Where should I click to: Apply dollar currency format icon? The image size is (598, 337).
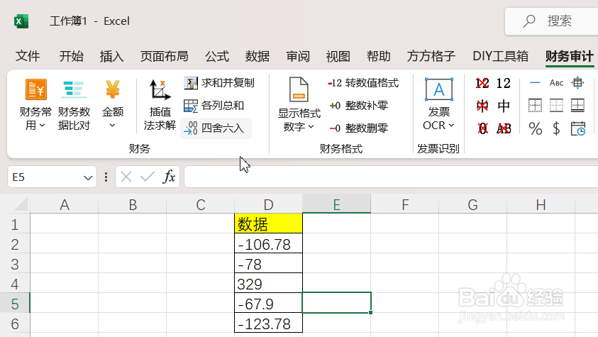pyautogui.click(x=556, y=128)
